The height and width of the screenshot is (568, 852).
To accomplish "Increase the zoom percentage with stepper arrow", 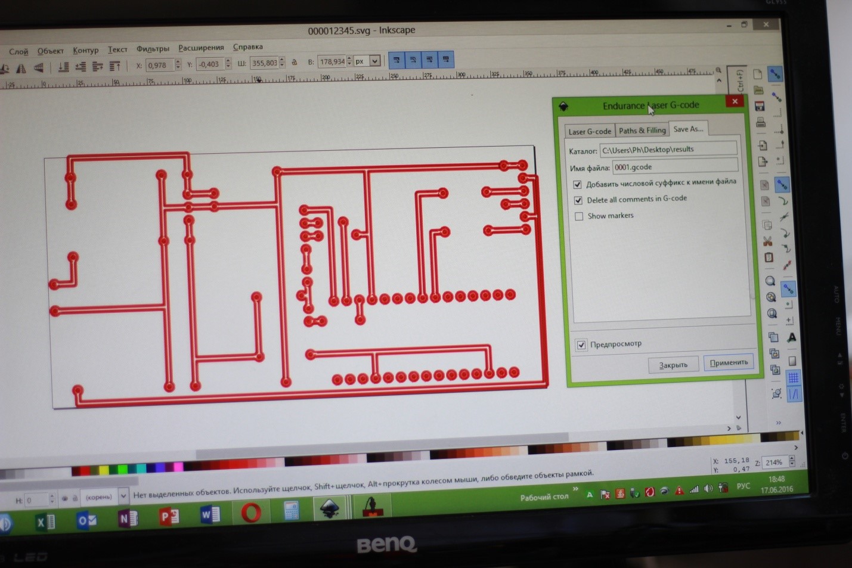I will [792, 459].
